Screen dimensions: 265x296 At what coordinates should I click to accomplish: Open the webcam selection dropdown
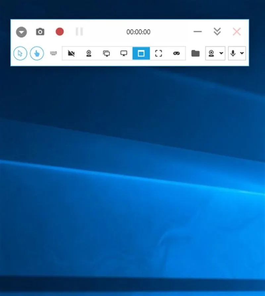pos(221,53)
